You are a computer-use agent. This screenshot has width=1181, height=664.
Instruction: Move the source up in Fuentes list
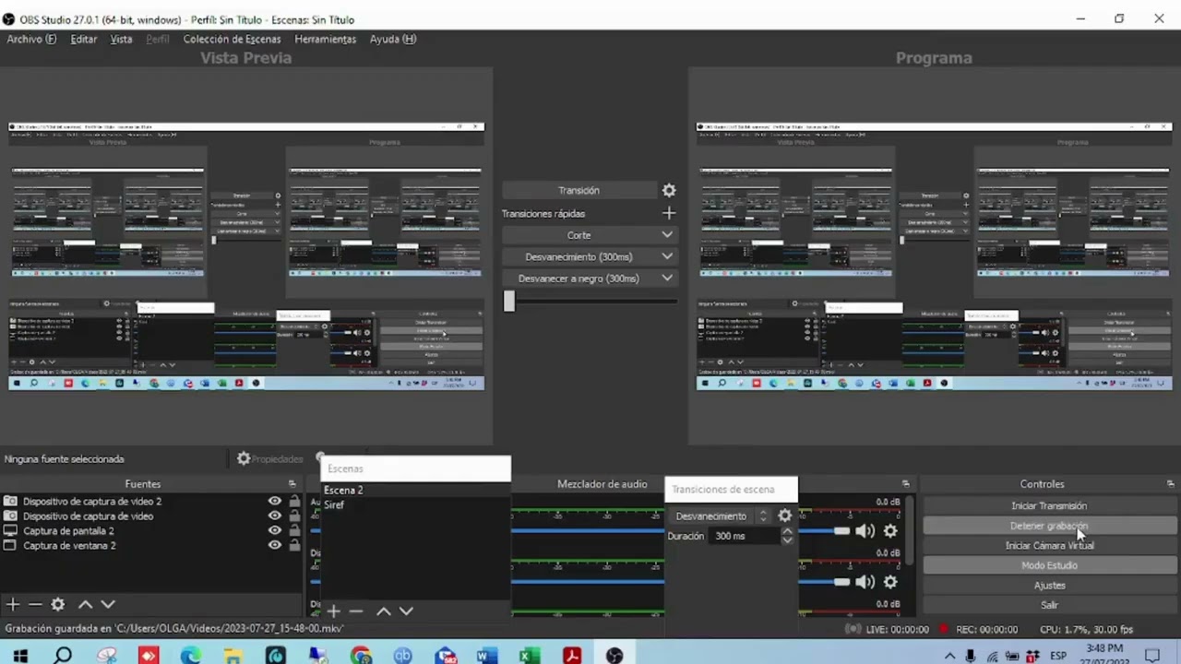point(85,604)
